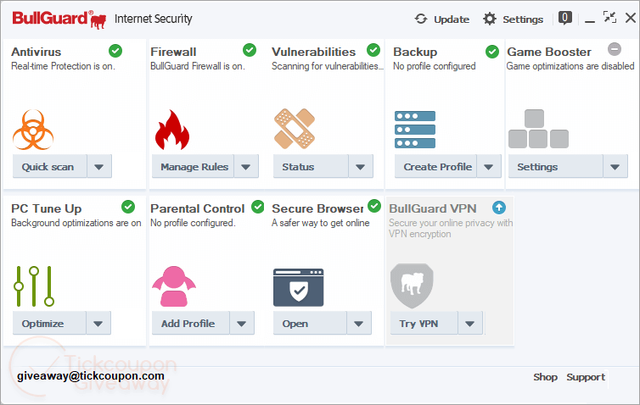Click the Try VPN button

click(424, 324)
